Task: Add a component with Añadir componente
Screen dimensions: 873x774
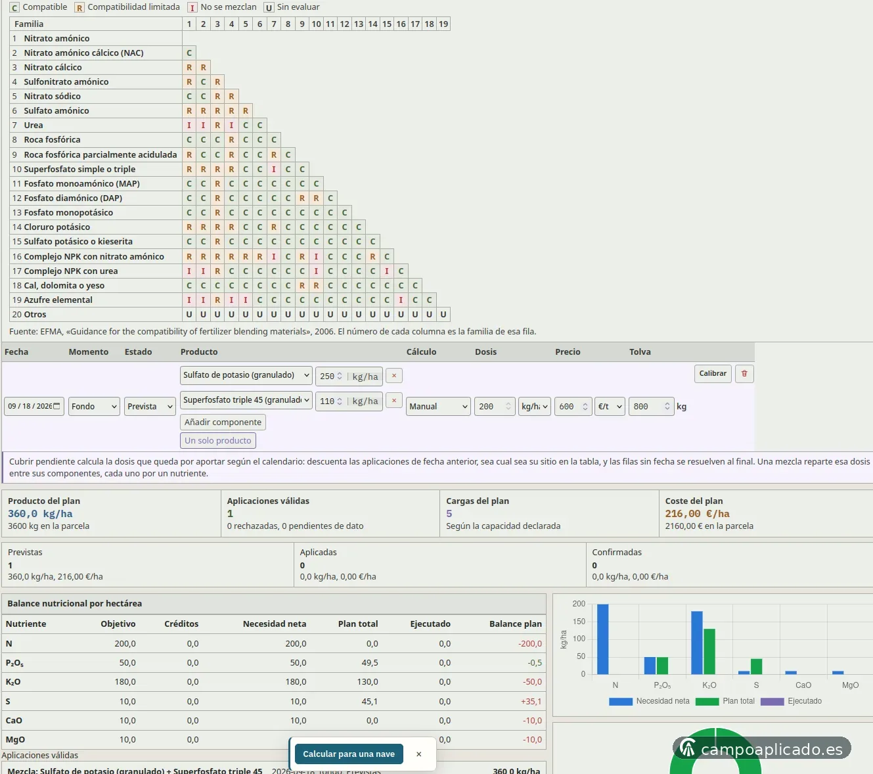Action: pyautogui.click(x=223, y=422)
